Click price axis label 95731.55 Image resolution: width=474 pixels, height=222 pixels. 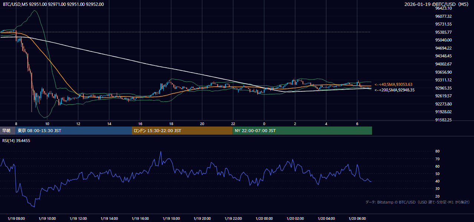(x=444, y=24)
